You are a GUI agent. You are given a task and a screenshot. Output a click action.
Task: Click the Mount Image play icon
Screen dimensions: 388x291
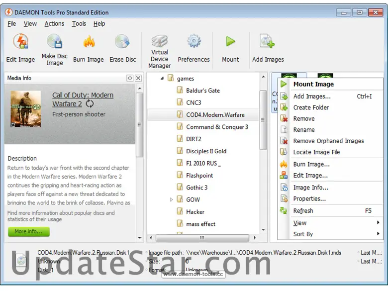(284, 84)
